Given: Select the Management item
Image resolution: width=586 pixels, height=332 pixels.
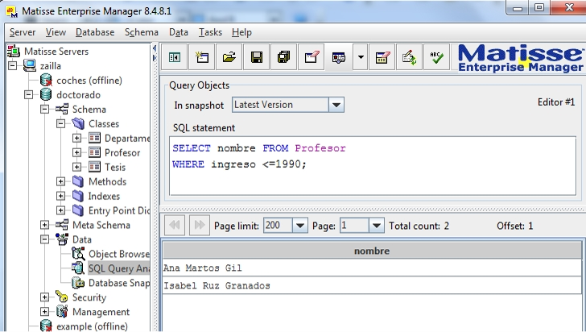Looking at the screenshot, I should 101,312.
